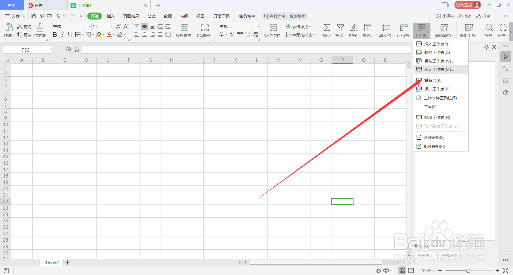Viewport: 513px width, 275px height.
Task: Toggle center horizontal alignment
Action: 145,35
